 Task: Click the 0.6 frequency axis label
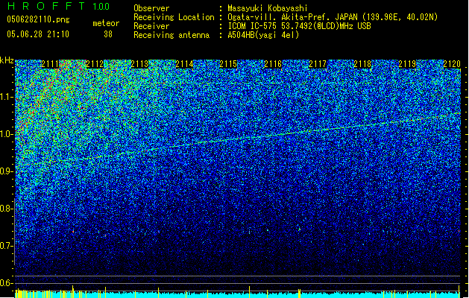(7, 283)
